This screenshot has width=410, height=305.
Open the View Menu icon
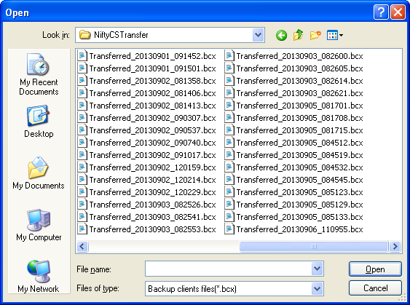[x=335, y=35]
